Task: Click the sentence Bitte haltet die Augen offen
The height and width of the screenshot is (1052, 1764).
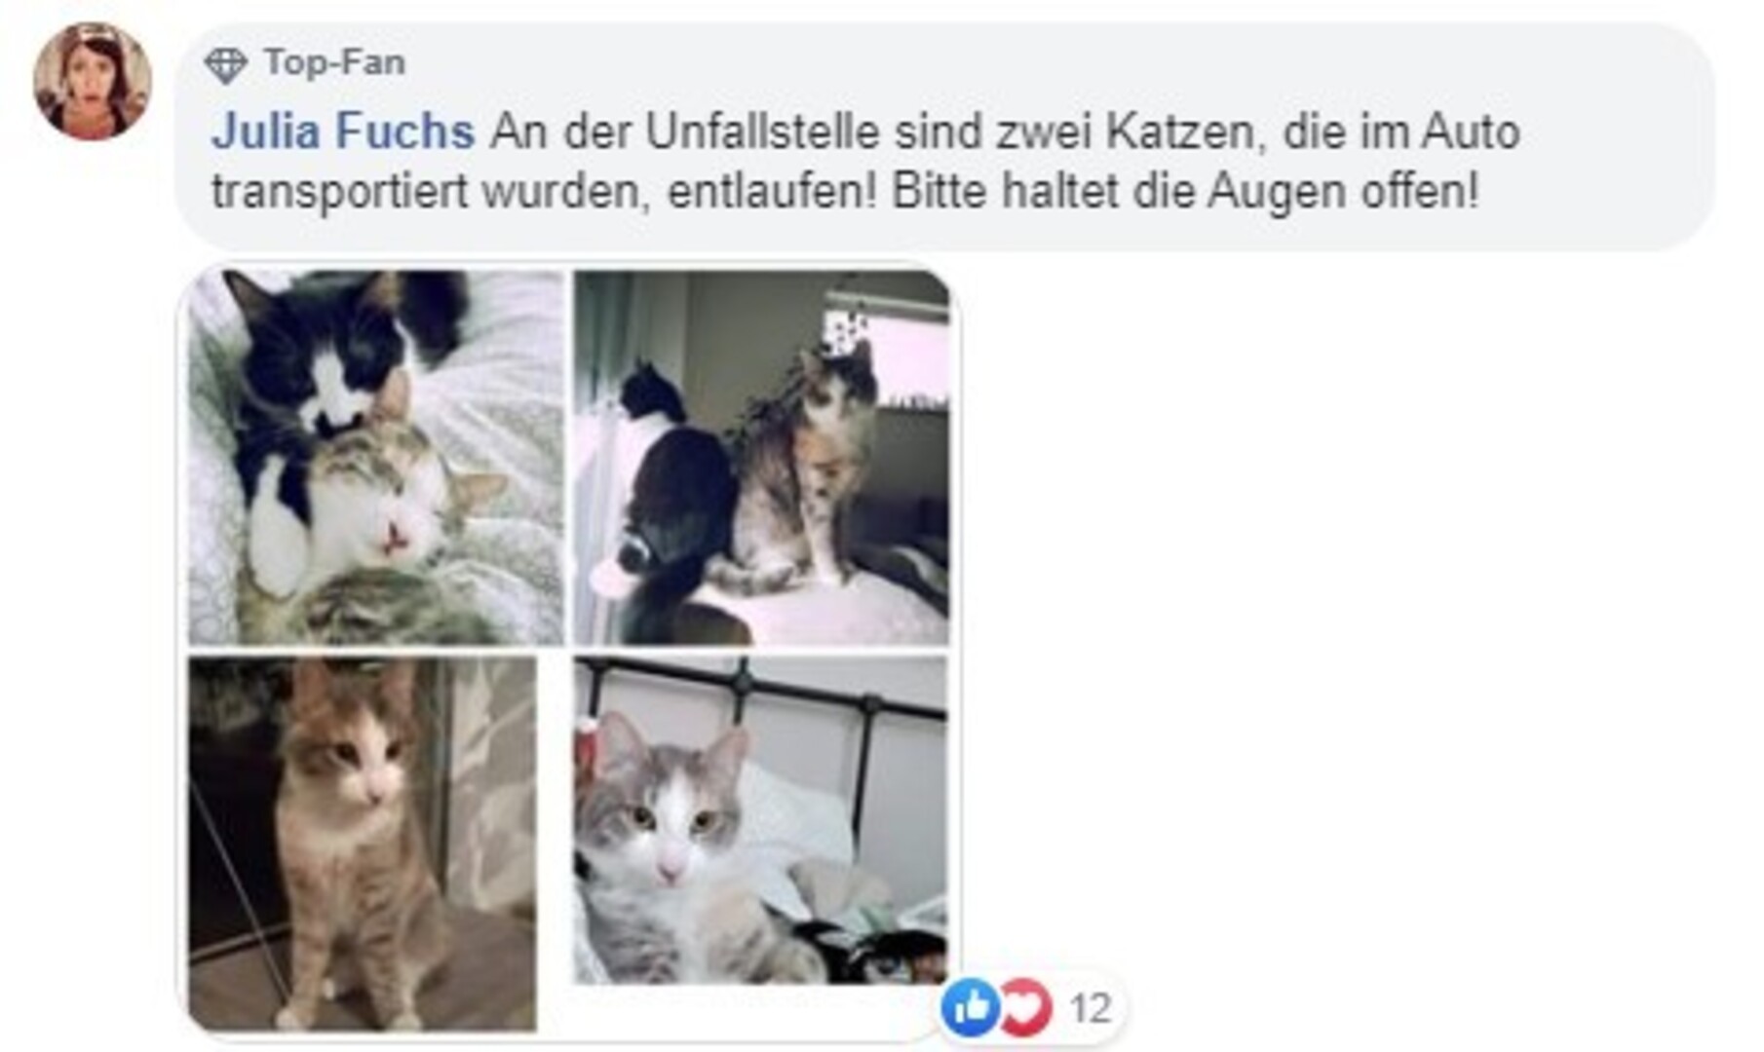Action: [x=1185, y=191]
